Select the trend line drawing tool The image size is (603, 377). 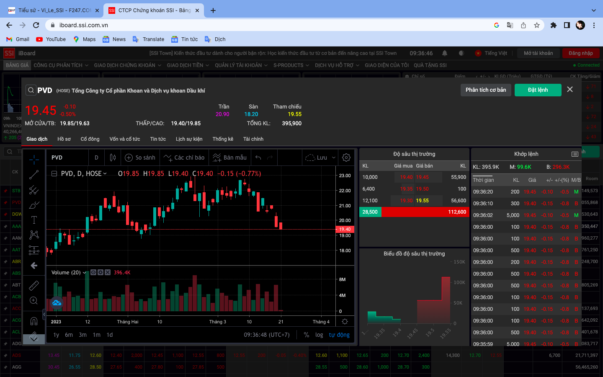tap(34, 175)
